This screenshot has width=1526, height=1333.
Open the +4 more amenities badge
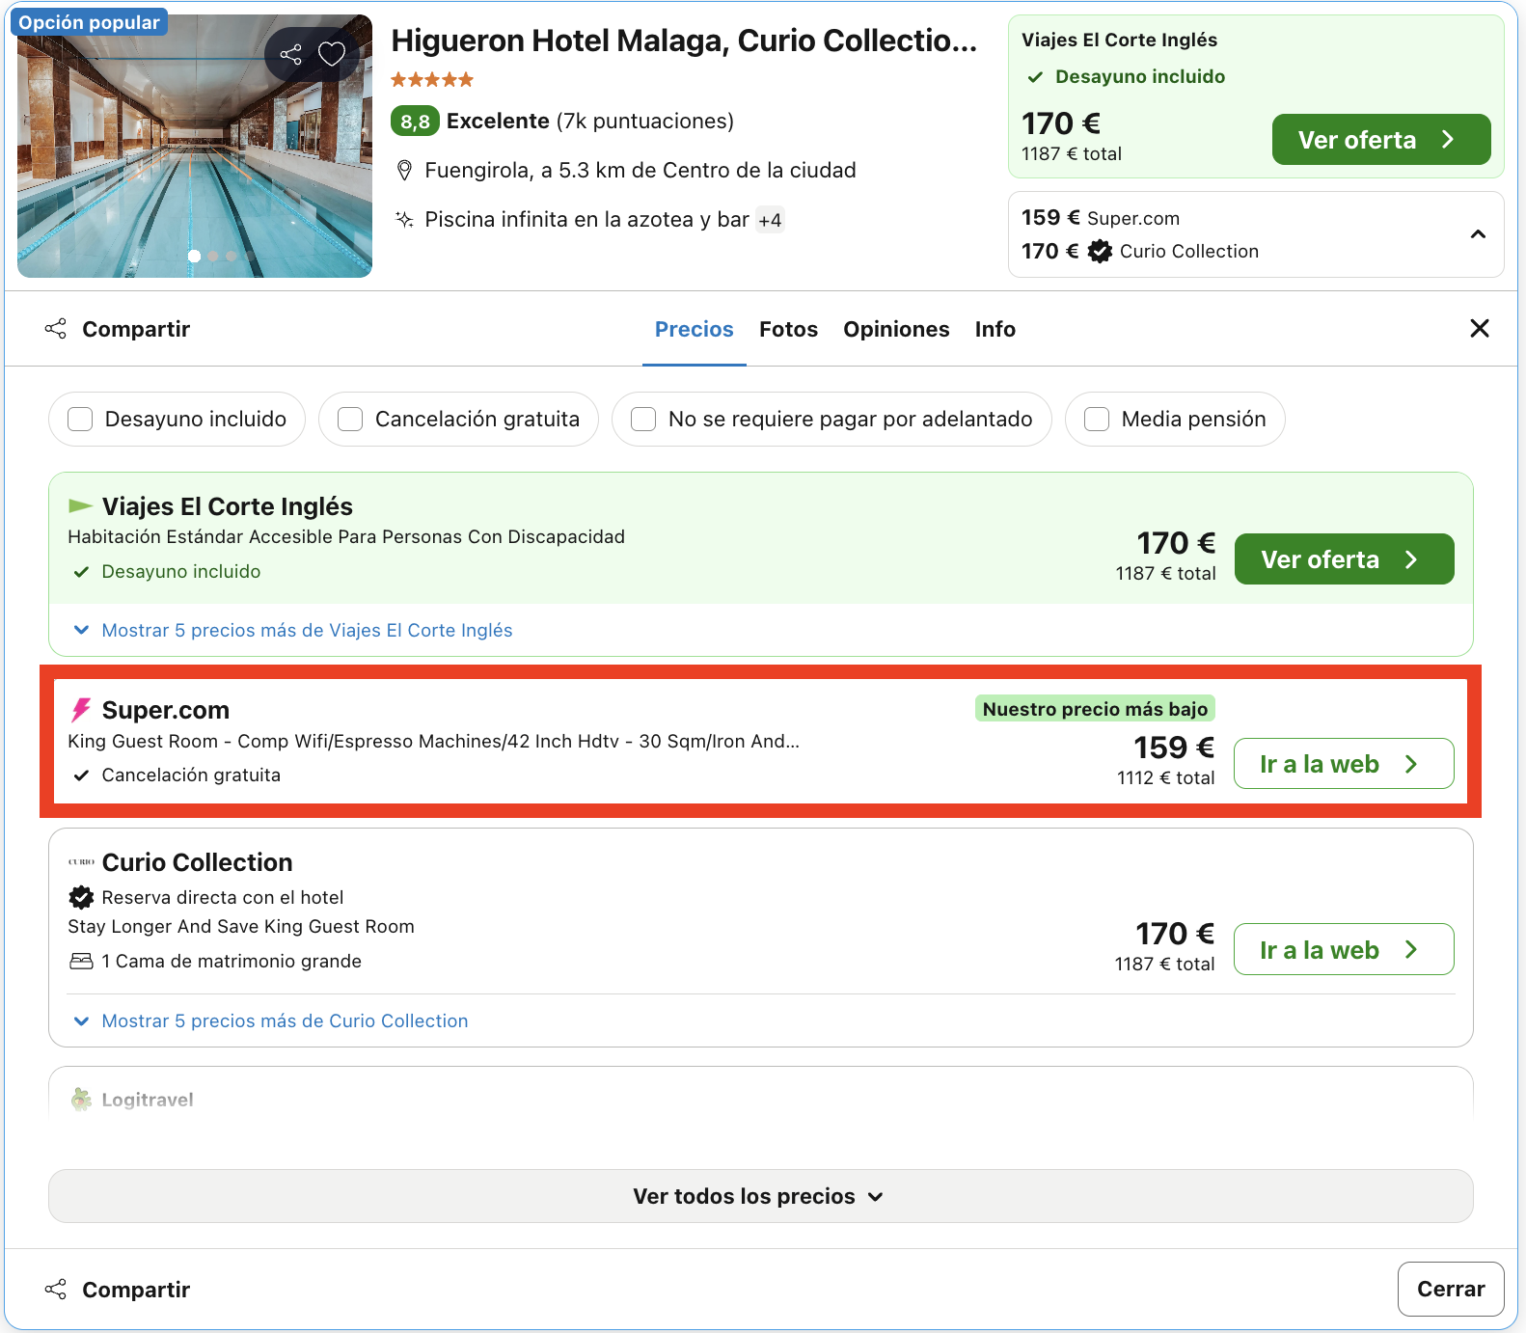pos(770,220)
